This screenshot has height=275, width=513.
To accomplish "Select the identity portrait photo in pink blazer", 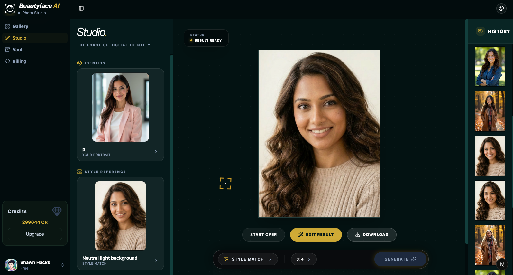I will coord(120,107).
